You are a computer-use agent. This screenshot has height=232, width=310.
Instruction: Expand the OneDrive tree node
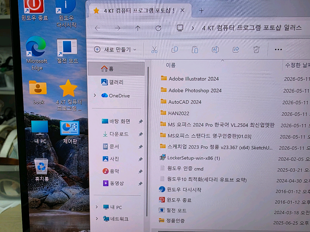point(95,96)
